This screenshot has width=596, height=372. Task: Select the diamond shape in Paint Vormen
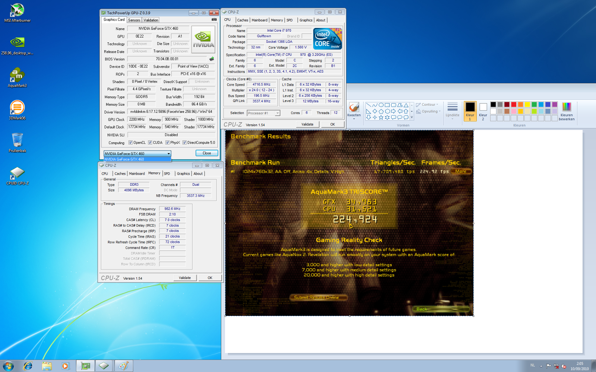pos(375,111)
